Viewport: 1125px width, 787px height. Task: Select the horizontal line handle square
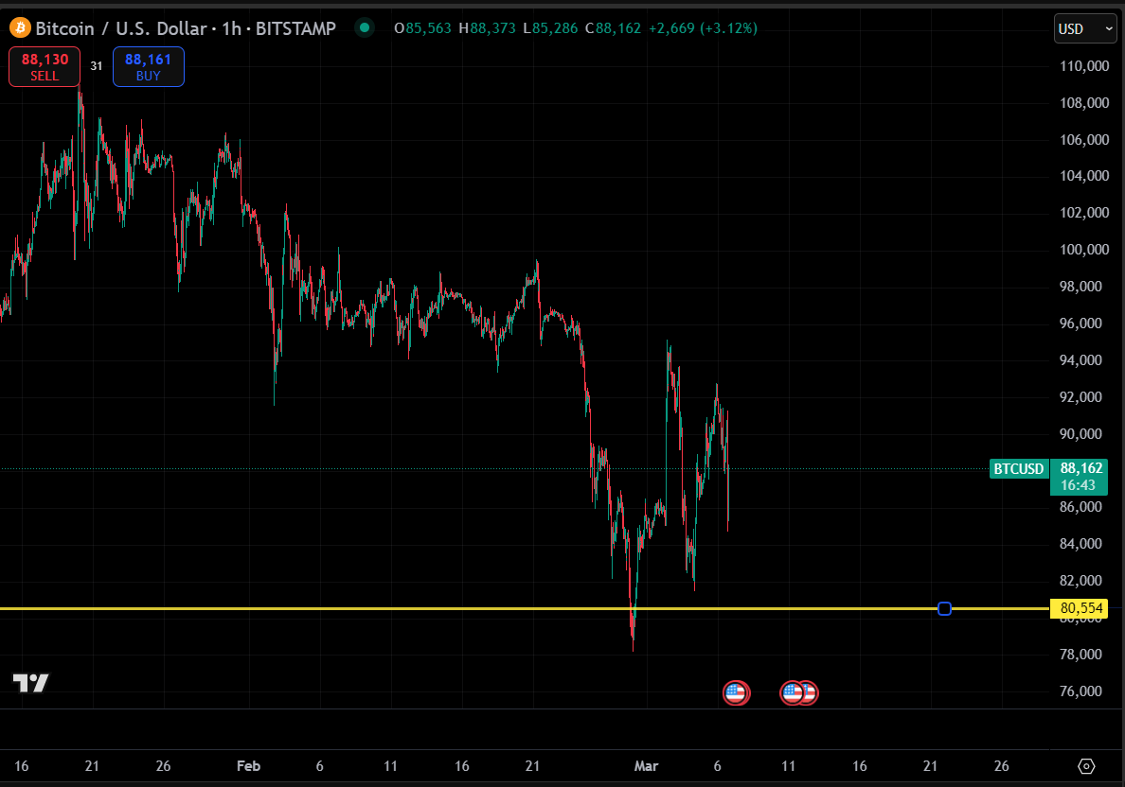coord(944,608)
